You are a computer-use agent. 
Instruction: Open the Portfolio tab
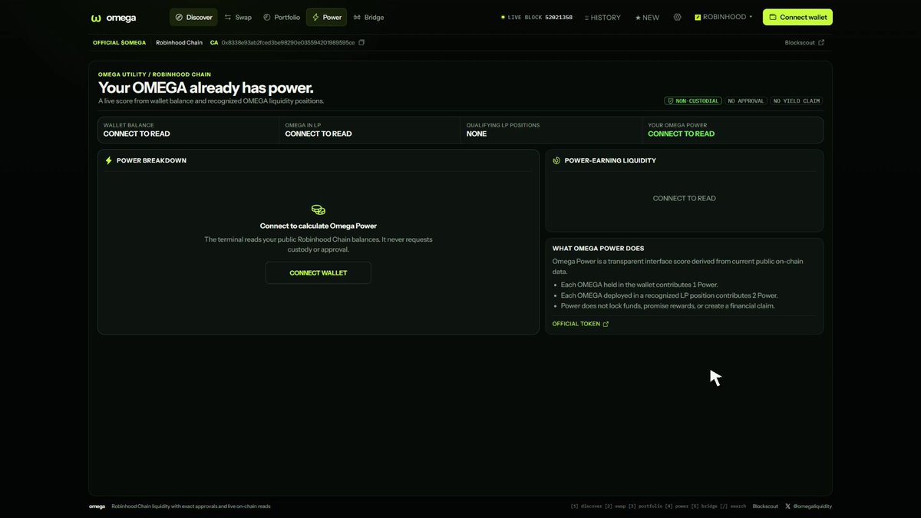point(282,17)
